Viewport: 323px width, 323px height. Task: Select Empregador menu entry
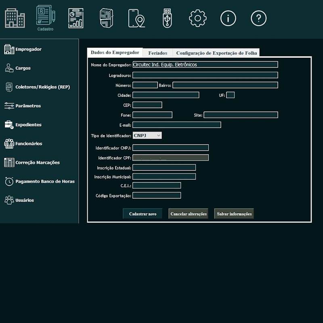point(28,49)
